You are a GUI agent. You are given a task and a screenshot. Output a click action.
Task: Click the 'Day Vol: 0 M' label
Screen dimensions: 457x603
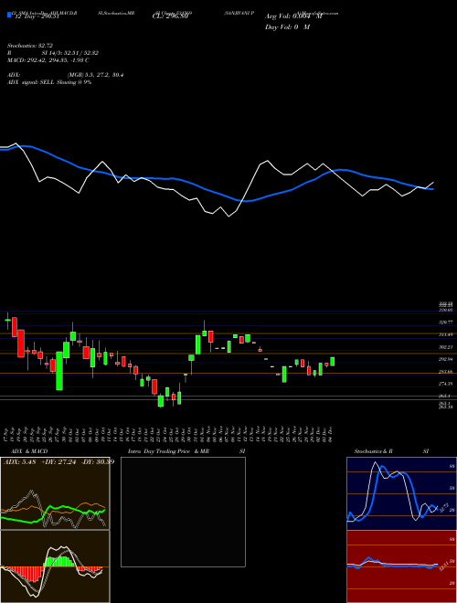click(x=287, y=27)
